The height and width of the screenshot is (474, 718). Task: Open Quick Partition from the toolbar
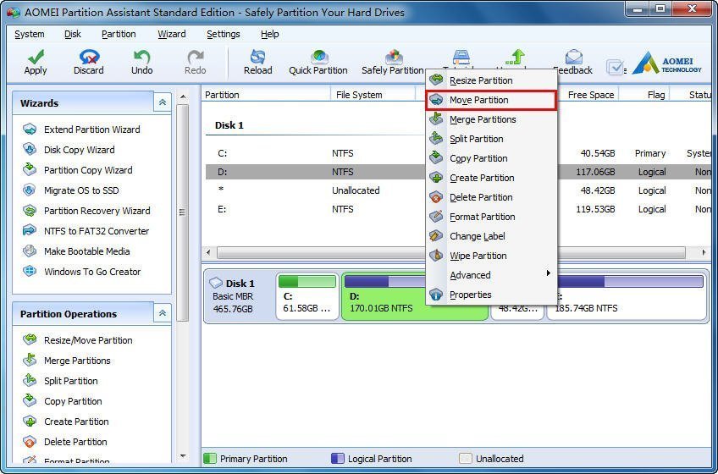tap(318, 62)
